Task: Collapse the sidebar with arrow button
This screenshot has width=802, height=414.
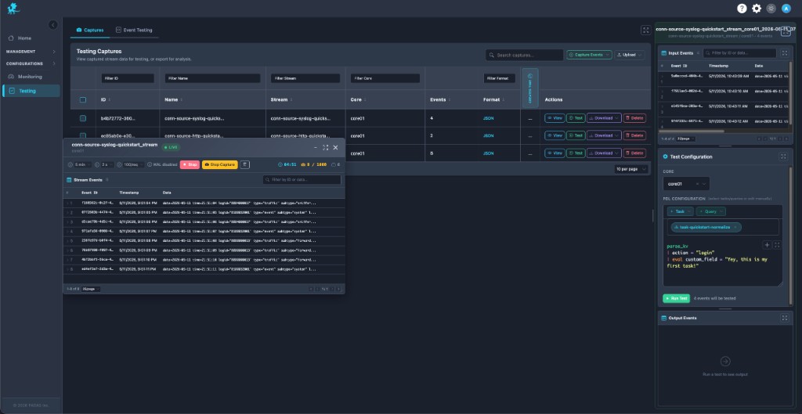Action: [x=53, y=24]
